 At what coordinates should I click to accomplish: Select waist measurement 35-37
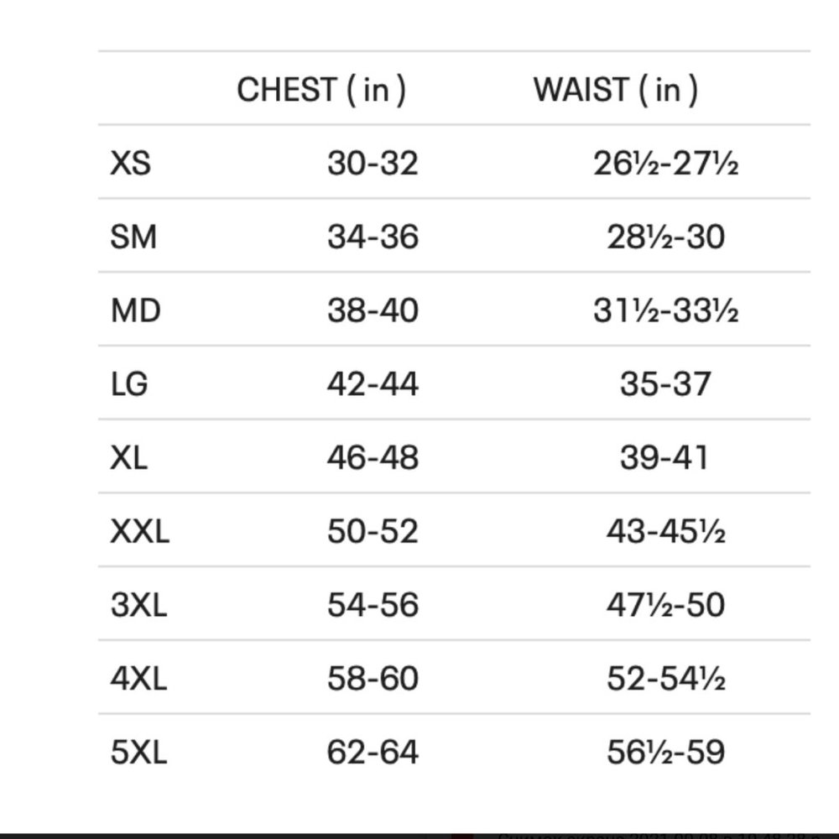(665, 384)
